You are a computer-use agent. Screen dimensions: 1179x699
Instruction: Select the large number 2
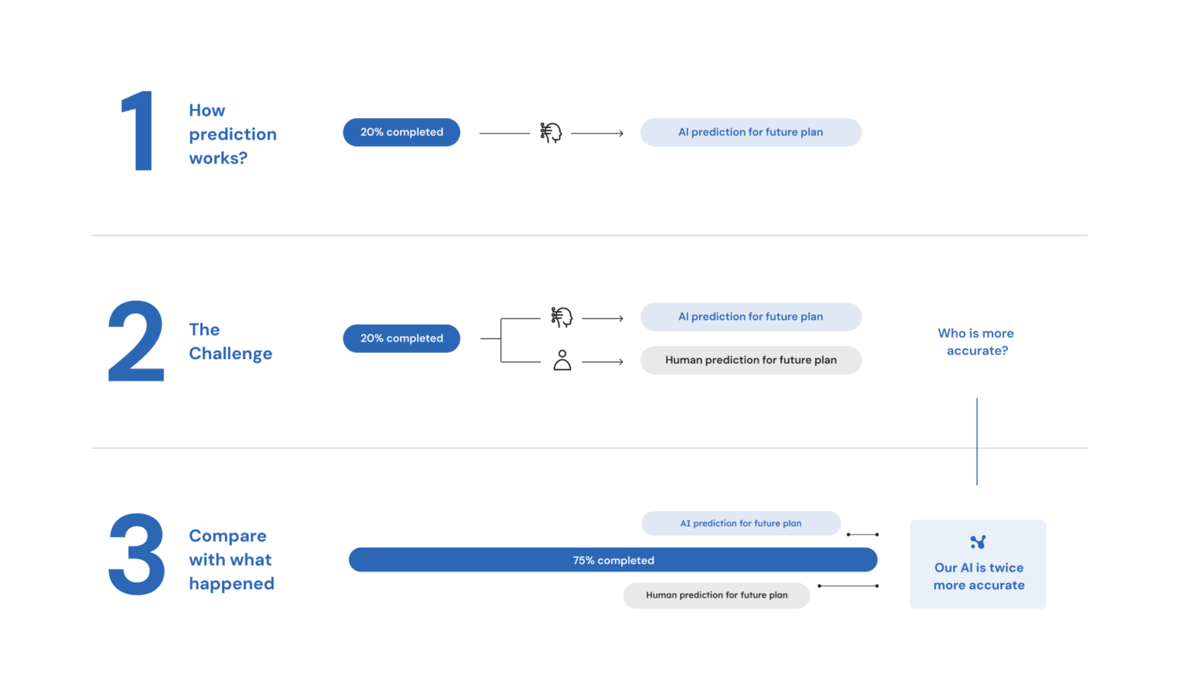tap(136, 341)
